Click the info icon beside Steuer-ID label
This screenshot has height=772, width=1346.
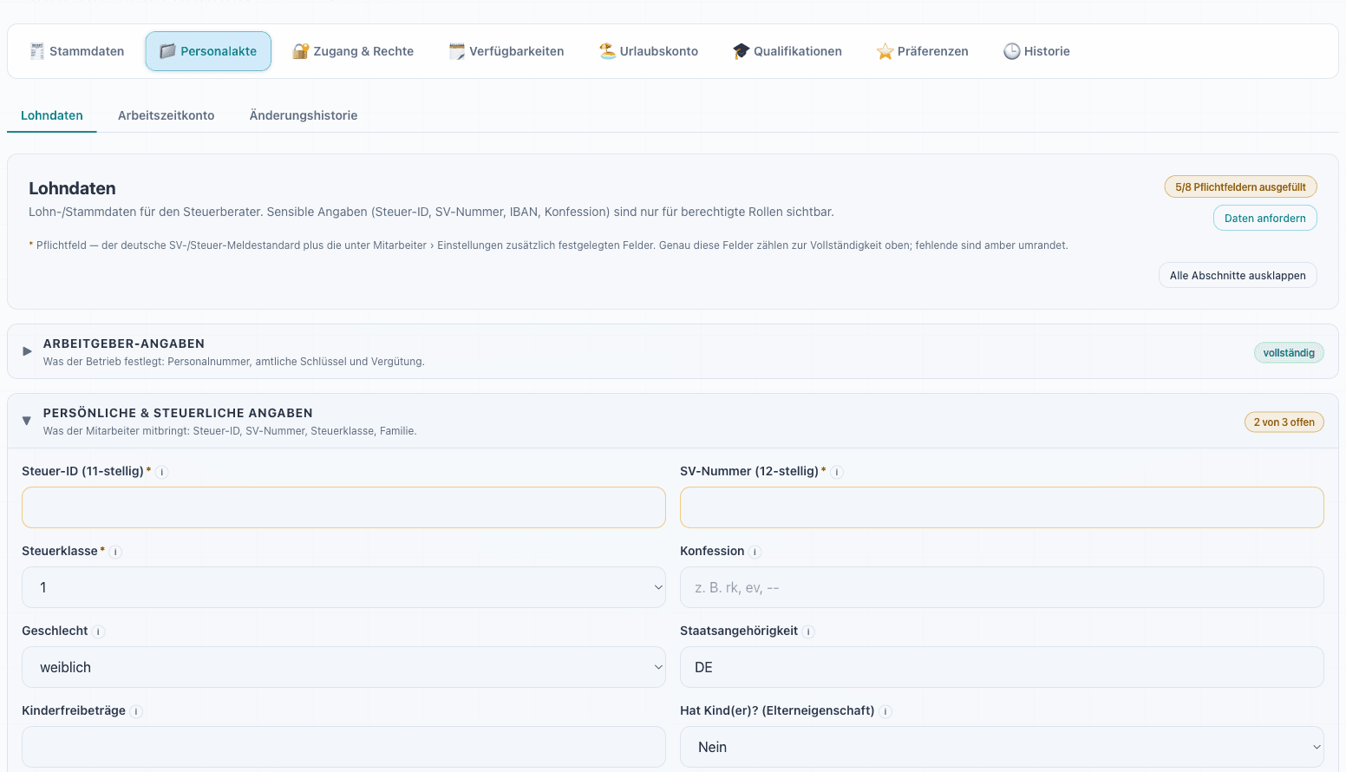162,472
